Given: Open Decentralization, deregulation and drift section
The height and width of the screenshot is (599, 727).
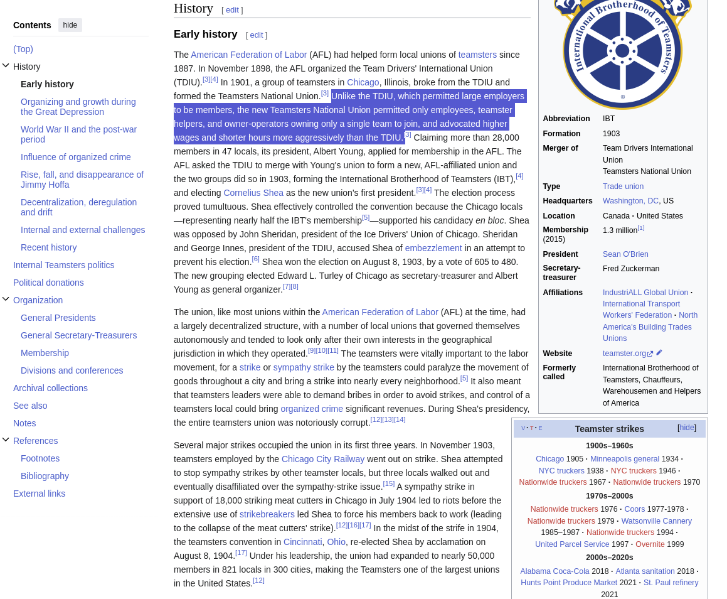Looking at the screenshot, I should pyautogui.click(x=79, y=207).
